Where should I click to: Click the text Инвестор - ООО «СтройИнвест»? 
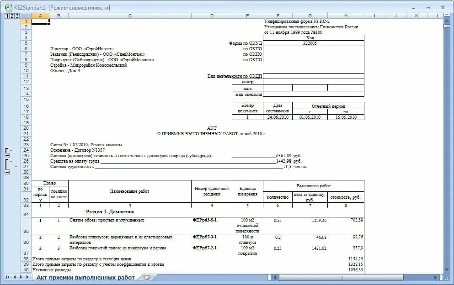pos(82,48)
